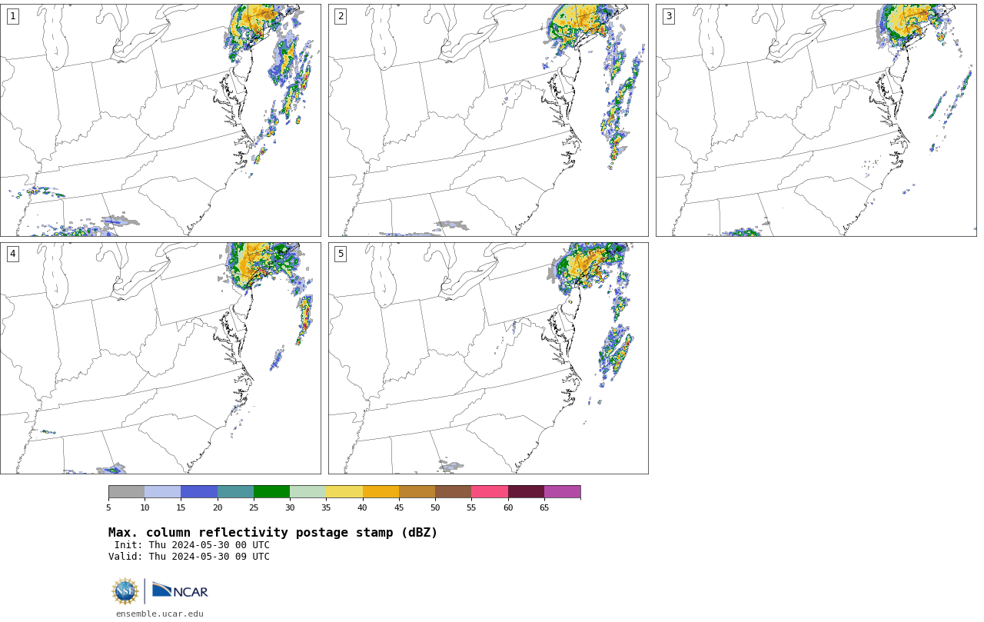Open ensemble member 4 reflectivity map
The width and height of the screenshot is (984, 622).
(160, 358)
